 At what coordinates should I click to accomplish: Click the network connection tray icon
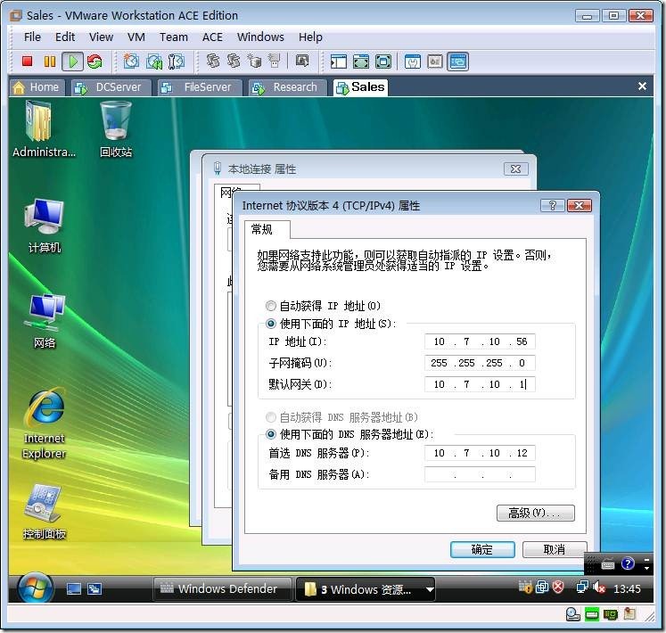[581, 588]
